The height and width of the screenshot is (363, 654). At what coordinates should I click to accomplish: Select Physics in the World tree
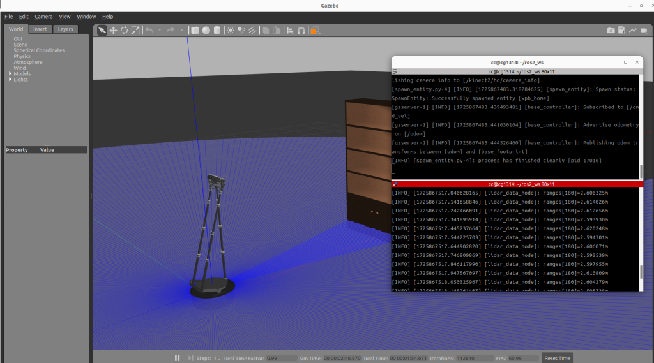click(x=22, y=56)
